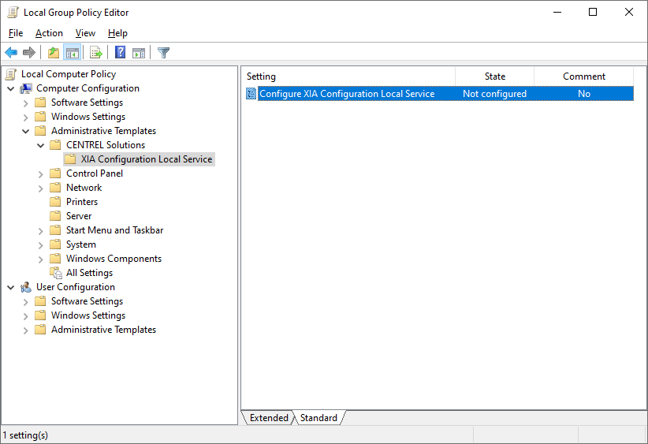
Task: Click the No comment cell
Action: pyautogui.click(x=584, y=94)
